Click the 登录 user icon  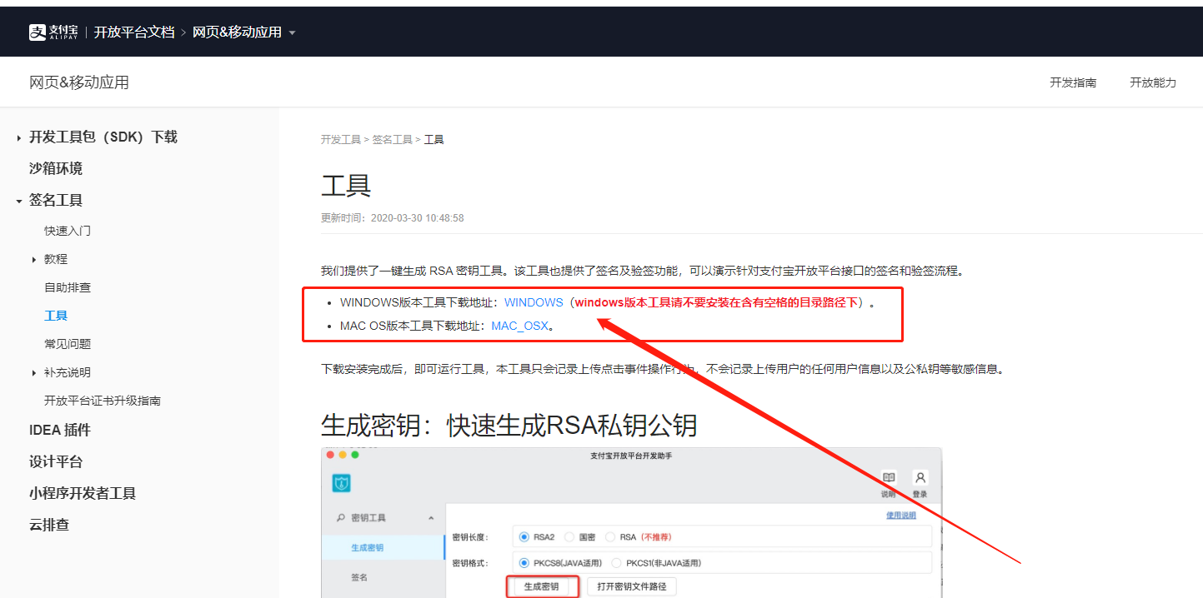(x=920, y=478)
